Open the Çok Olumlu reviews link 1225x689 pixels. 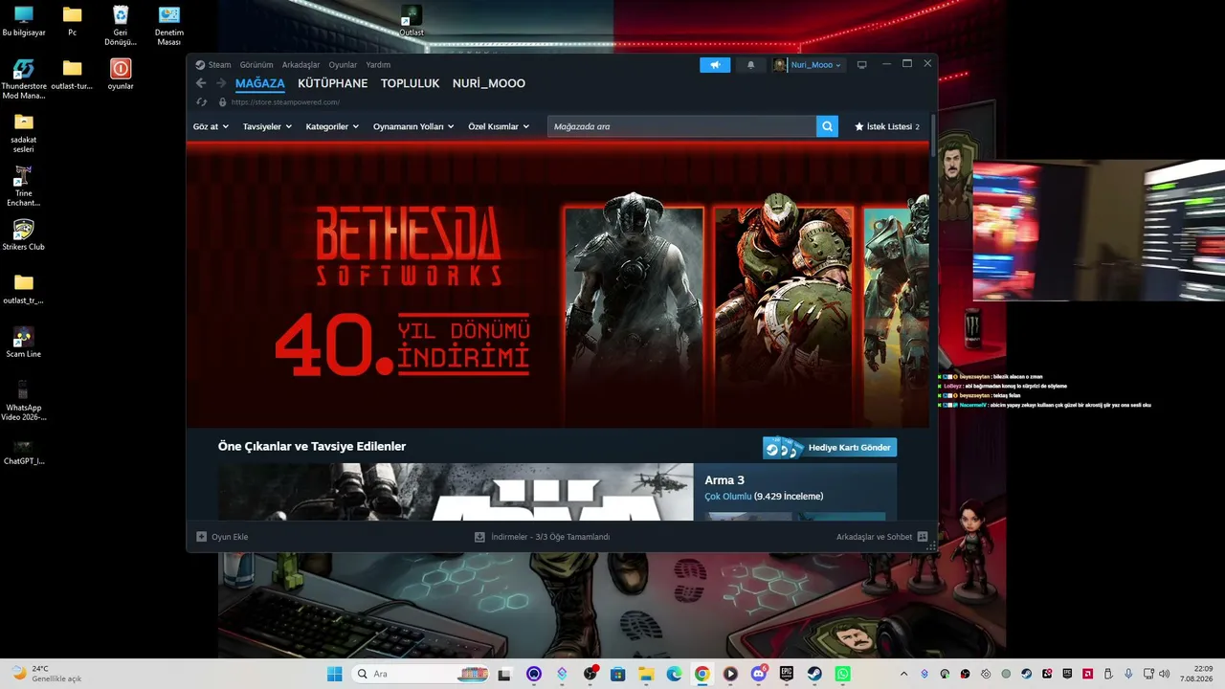(727, 497)
